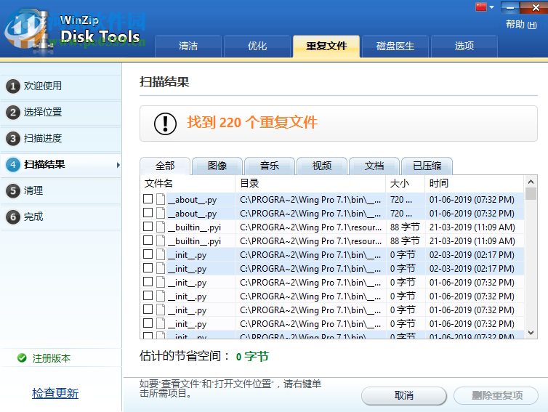Click file icon of first __builtin__.pyi
Image resolution: width=548 pixels, height=412 pixels.
pos(161,227)
